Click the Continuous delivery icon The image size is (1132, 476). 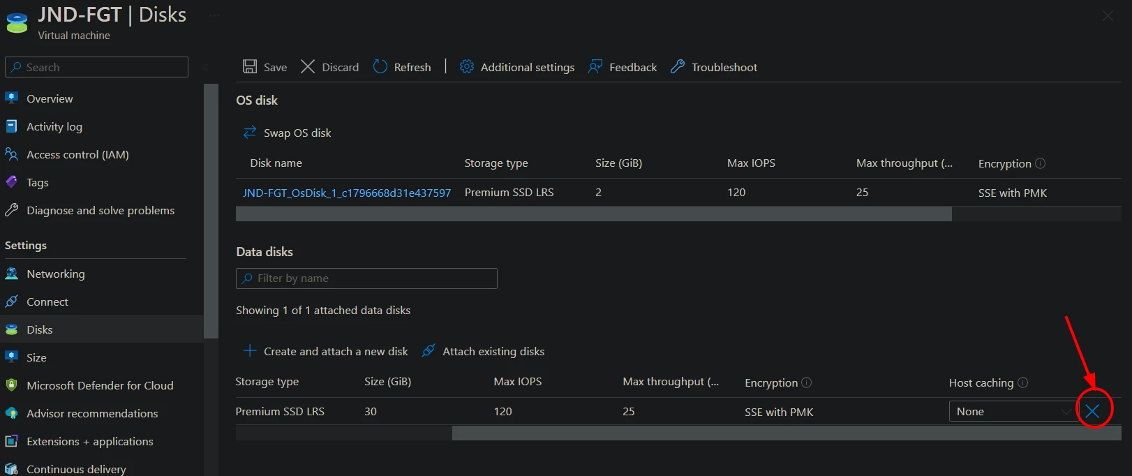12,468
